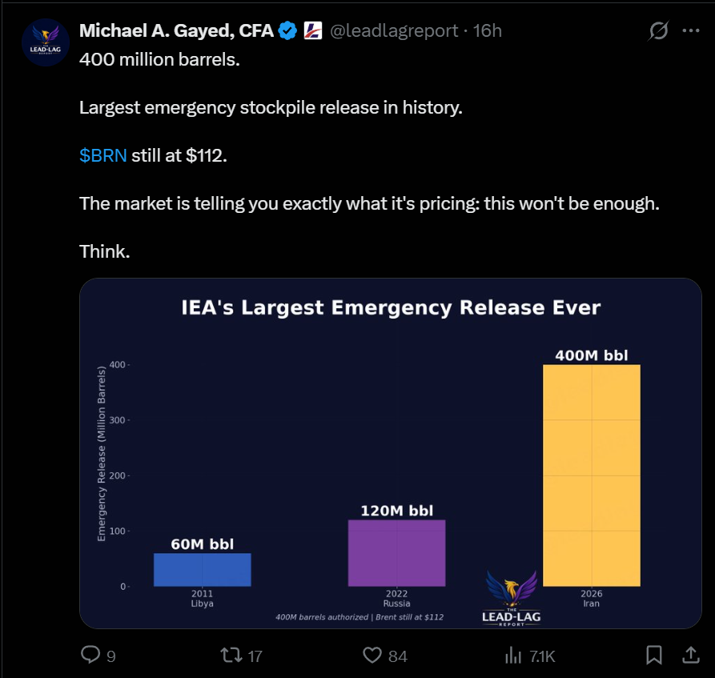
Task: Open the Grok explain-post icon
Action: click(x=659, y=31)
